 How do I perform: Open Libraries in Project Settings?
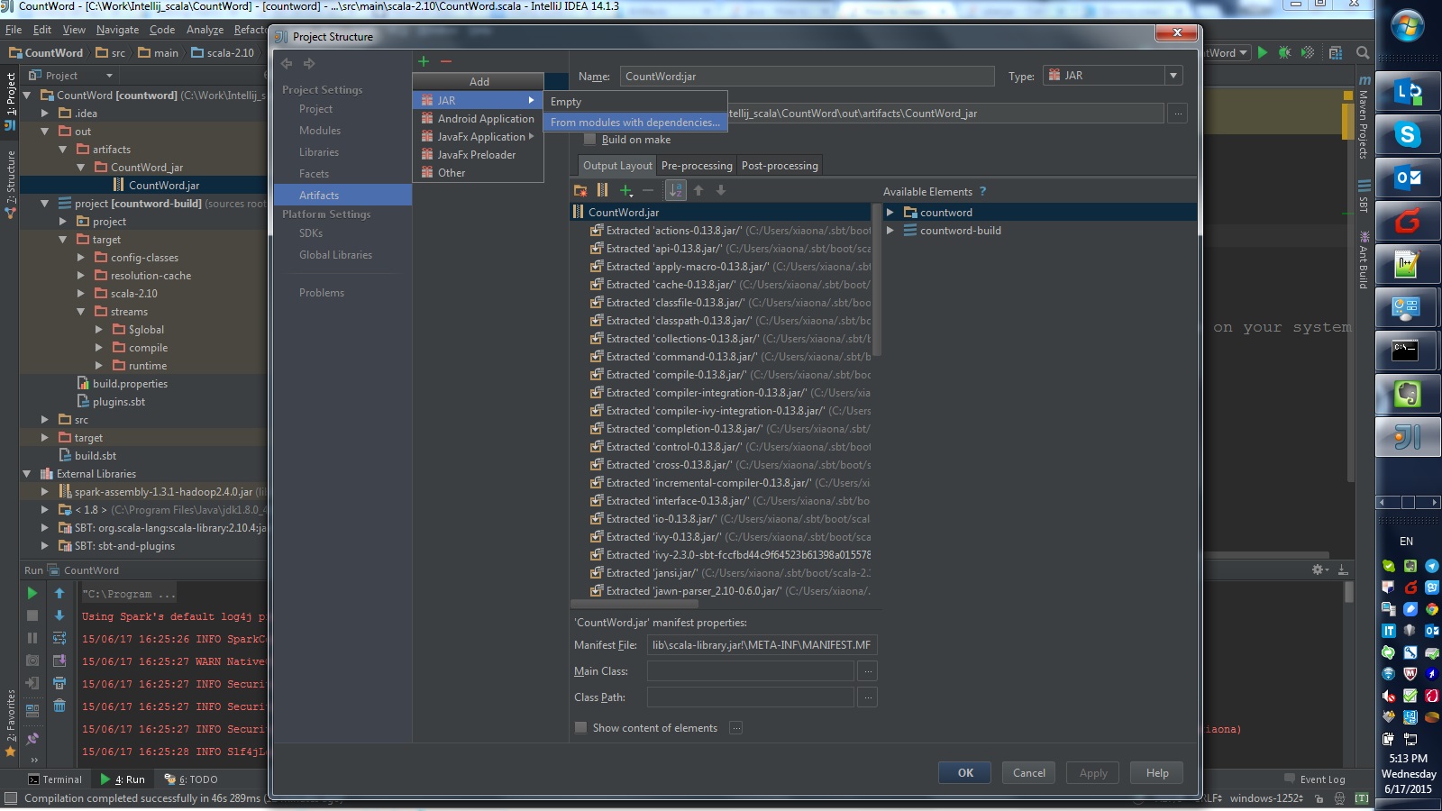point(319,152)
